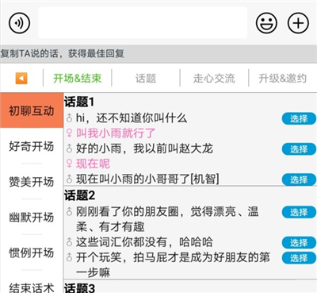Tap the pink reply '叫我小雨就行了'
The width and height of the screenshot is (317, 293).
coord(116,133)
